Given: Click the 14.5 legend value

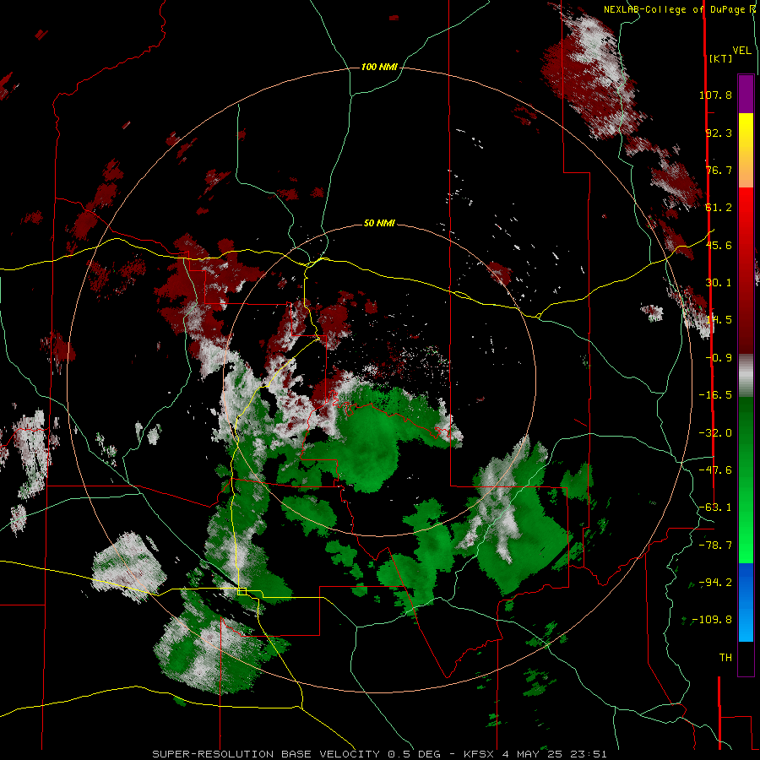Looking at the screenshot, I should click(x=719, y=320).
